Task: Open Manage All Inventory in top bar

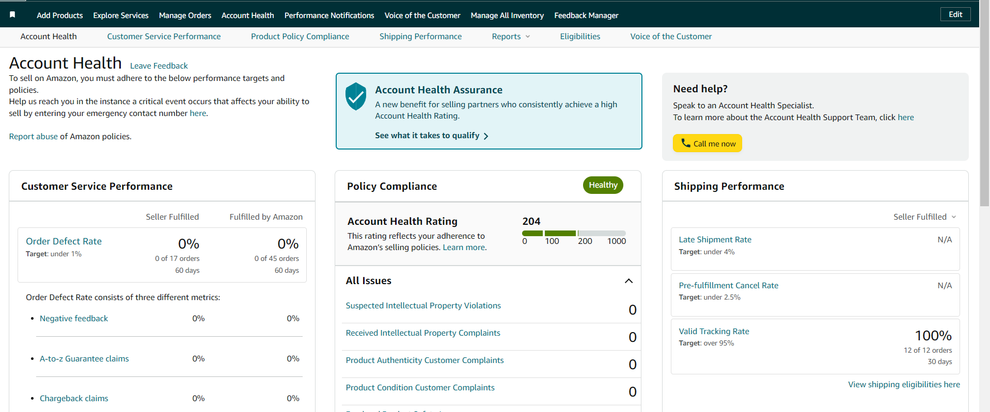Action: pyautogui.click(x=507, y=15)
